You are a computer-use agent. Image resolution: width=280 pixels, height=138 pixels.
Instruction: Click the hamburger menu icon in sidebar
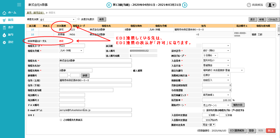[19, 5]
